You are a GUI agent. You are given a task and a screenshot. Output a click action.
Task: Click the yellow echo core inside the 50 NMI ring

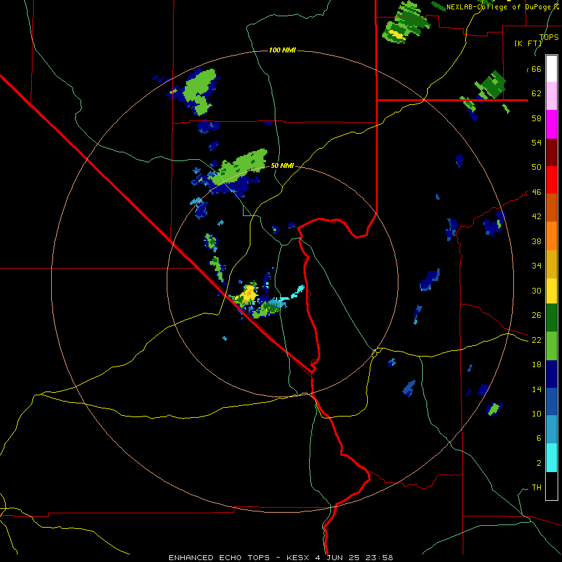point(249,294)
